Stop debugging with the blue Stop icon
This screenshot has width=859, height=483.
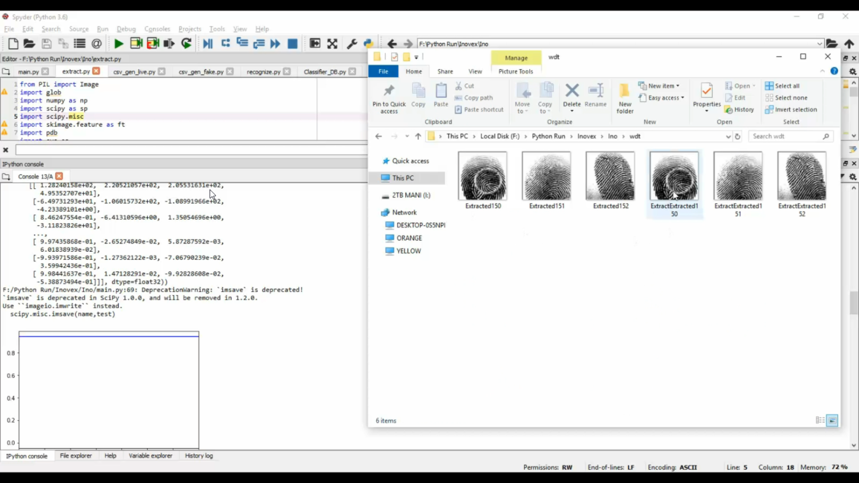[293, 43]
